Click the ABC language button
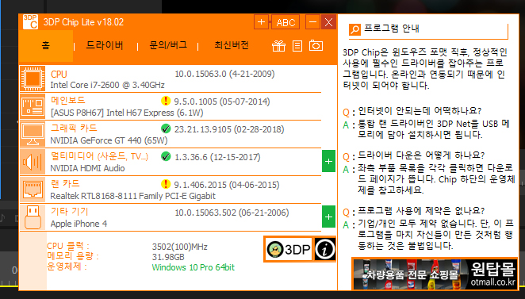 click(x=285, y=22)
